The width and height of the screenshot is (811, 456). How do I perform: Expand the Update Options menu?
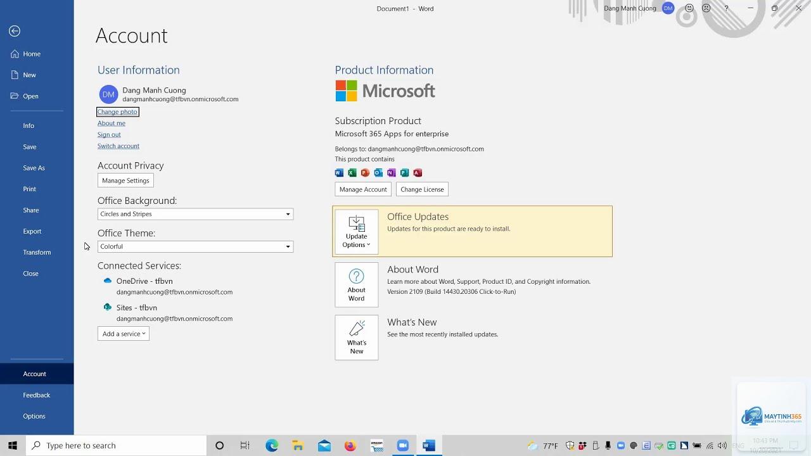(x=357, y=231)
